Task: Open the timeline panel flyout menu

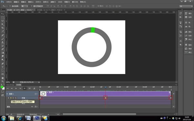Action: tap(176, 85)
